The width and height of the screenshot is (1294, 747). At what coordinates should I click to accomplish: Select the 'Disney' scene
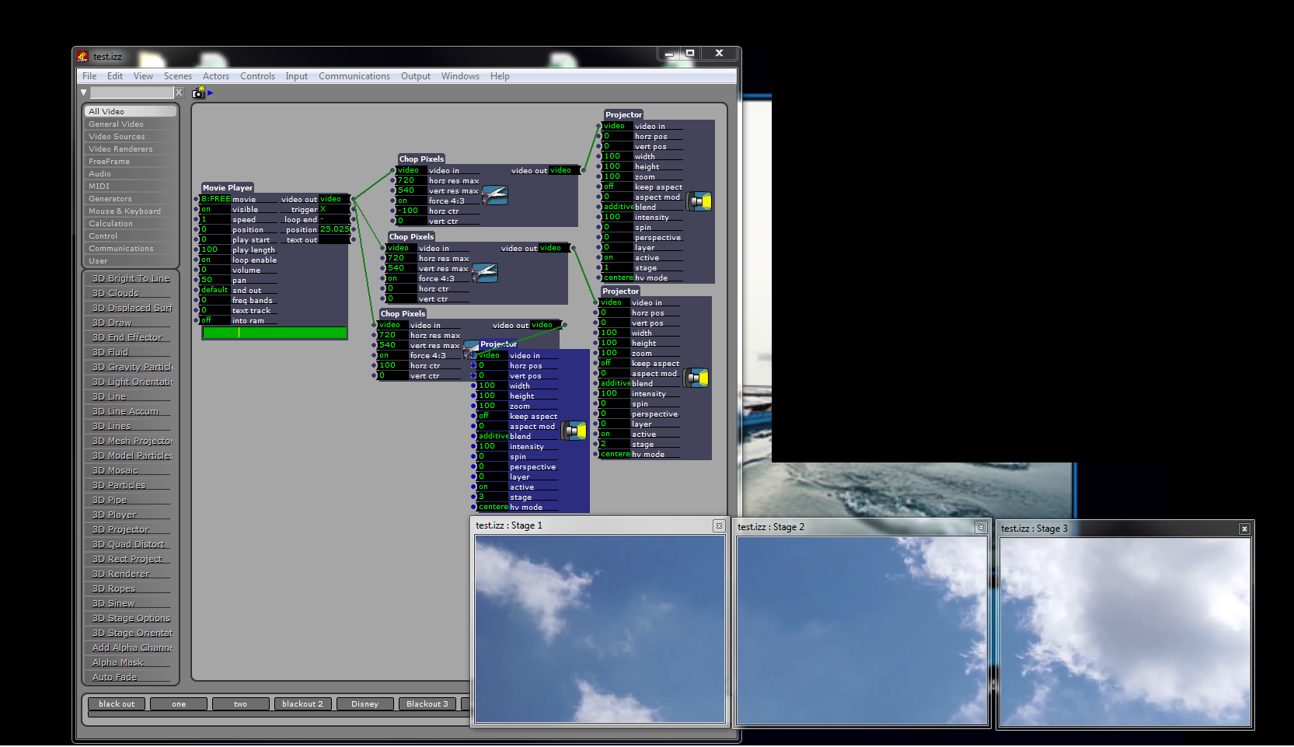point(365,704)
